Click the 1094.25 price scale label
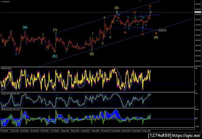 [198, 40]
